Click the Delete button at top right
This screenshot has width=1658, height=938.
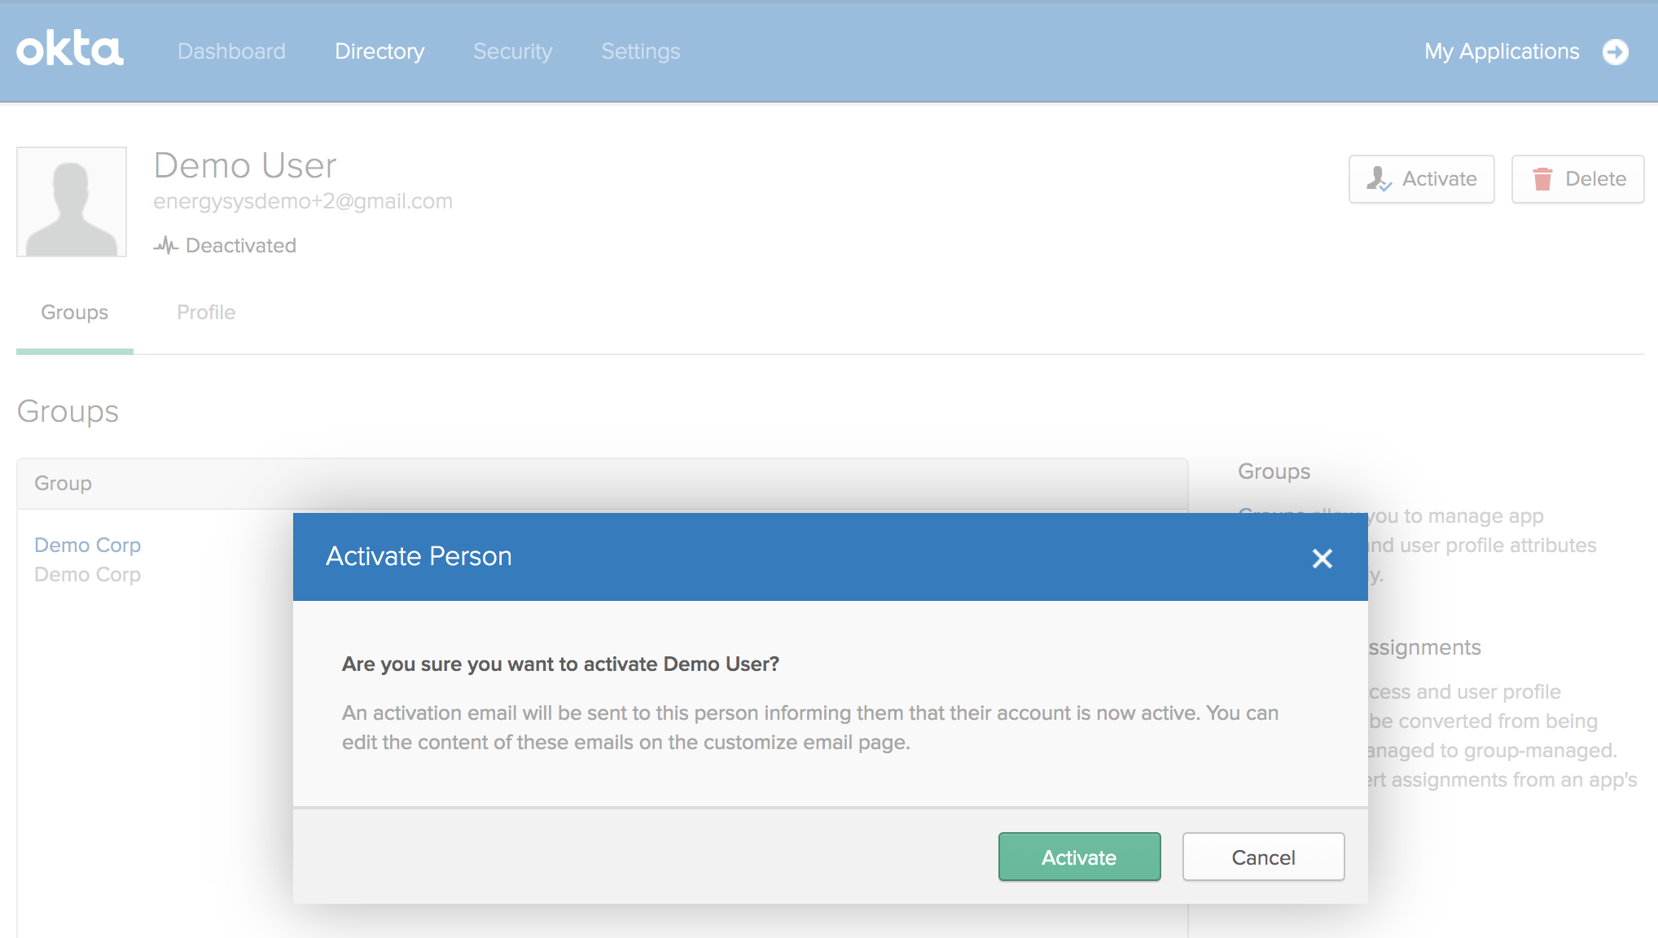click(x=1577, y=179)
